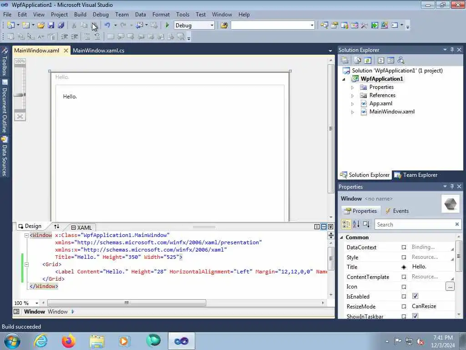The width and height of the screenshot is (466, 350).
Task: Click the Solution Explorer Properties icon
Action: [345, 61]
